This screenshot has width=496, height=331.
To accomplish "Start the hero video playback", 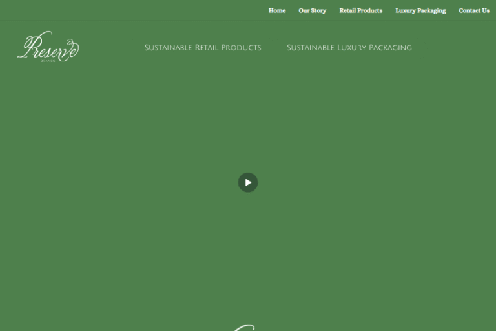I will pos(248,182).
